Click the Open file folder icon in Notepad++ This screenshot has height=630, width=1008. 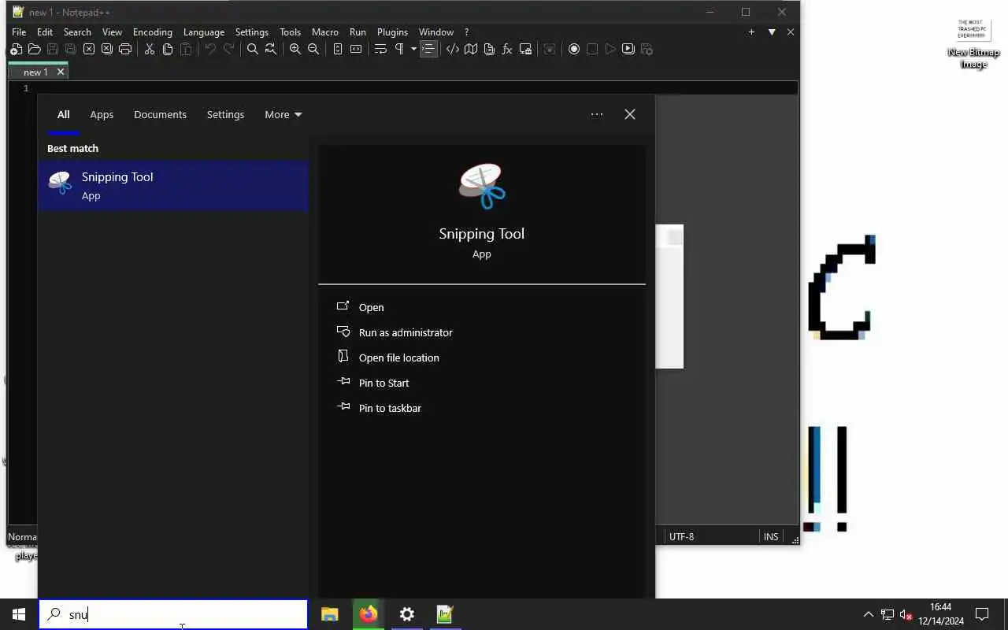[x=34, y=49]
